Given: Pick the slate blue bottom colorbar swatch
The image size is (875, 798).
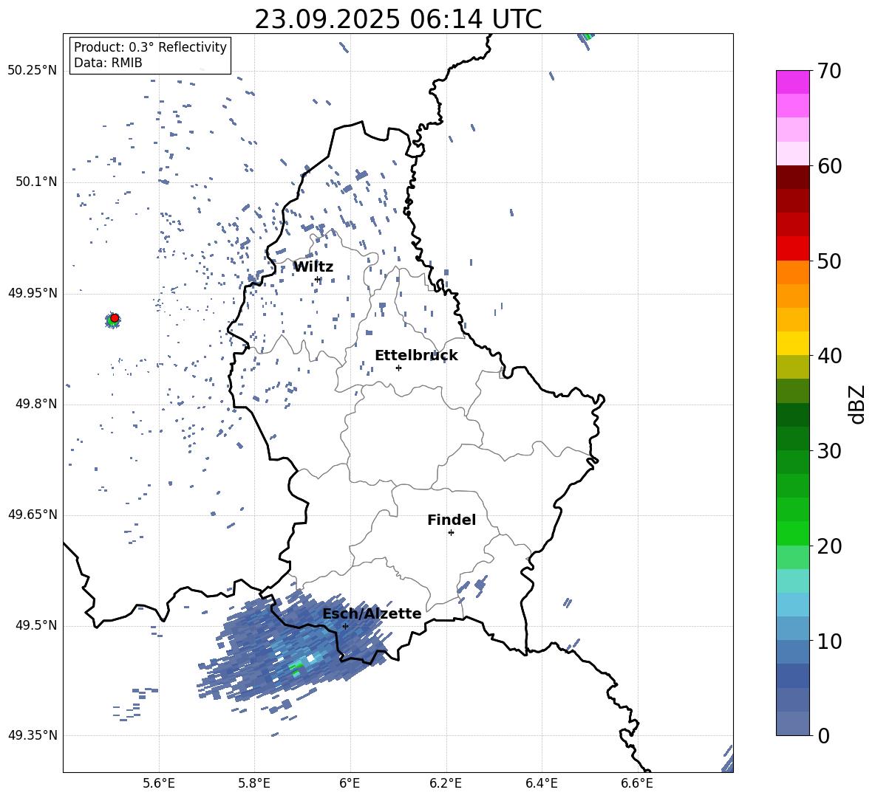Looking at the screenshot, I should tap(792, 723).
